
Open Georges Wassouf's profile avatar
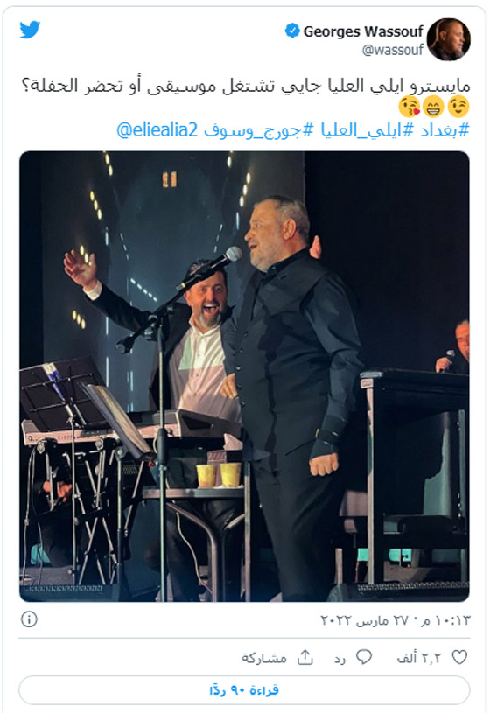[x=448, y=39]
